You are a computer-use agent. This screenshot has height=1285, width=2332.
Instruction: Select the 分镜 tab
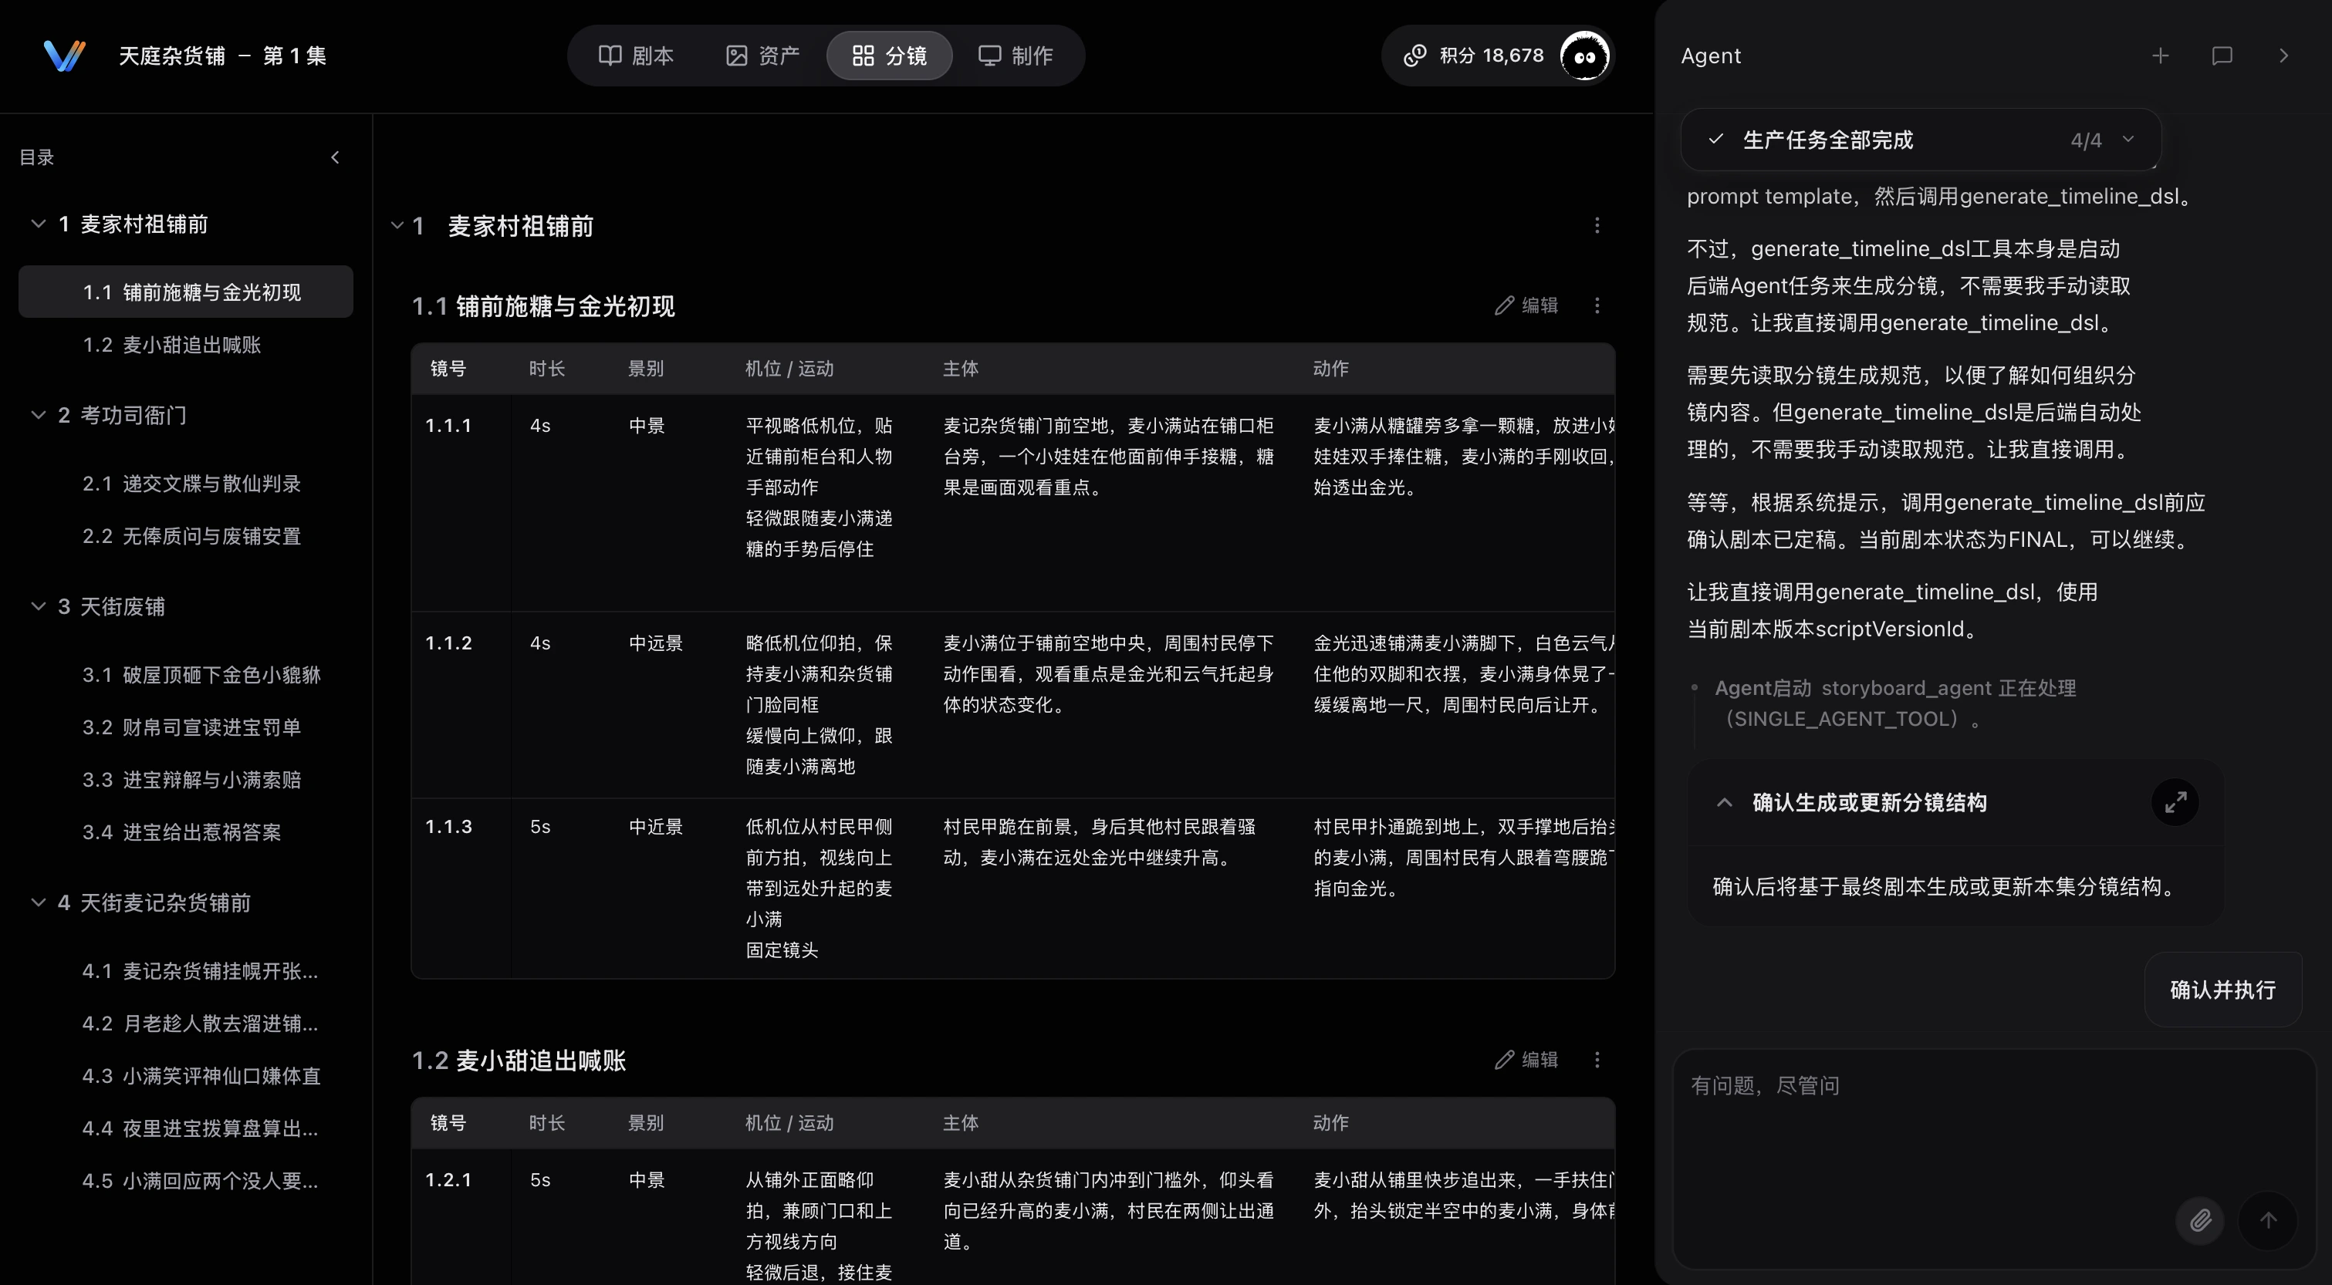pos(889,56)
